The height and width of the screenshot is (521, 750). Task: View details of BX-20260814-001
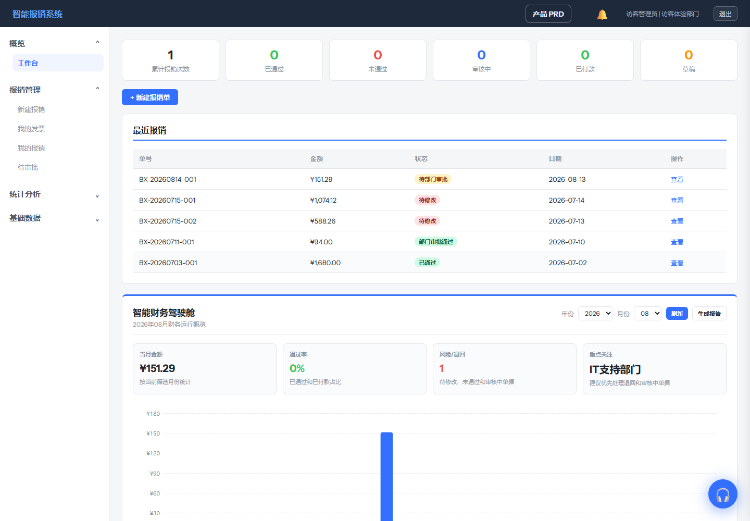677,179
